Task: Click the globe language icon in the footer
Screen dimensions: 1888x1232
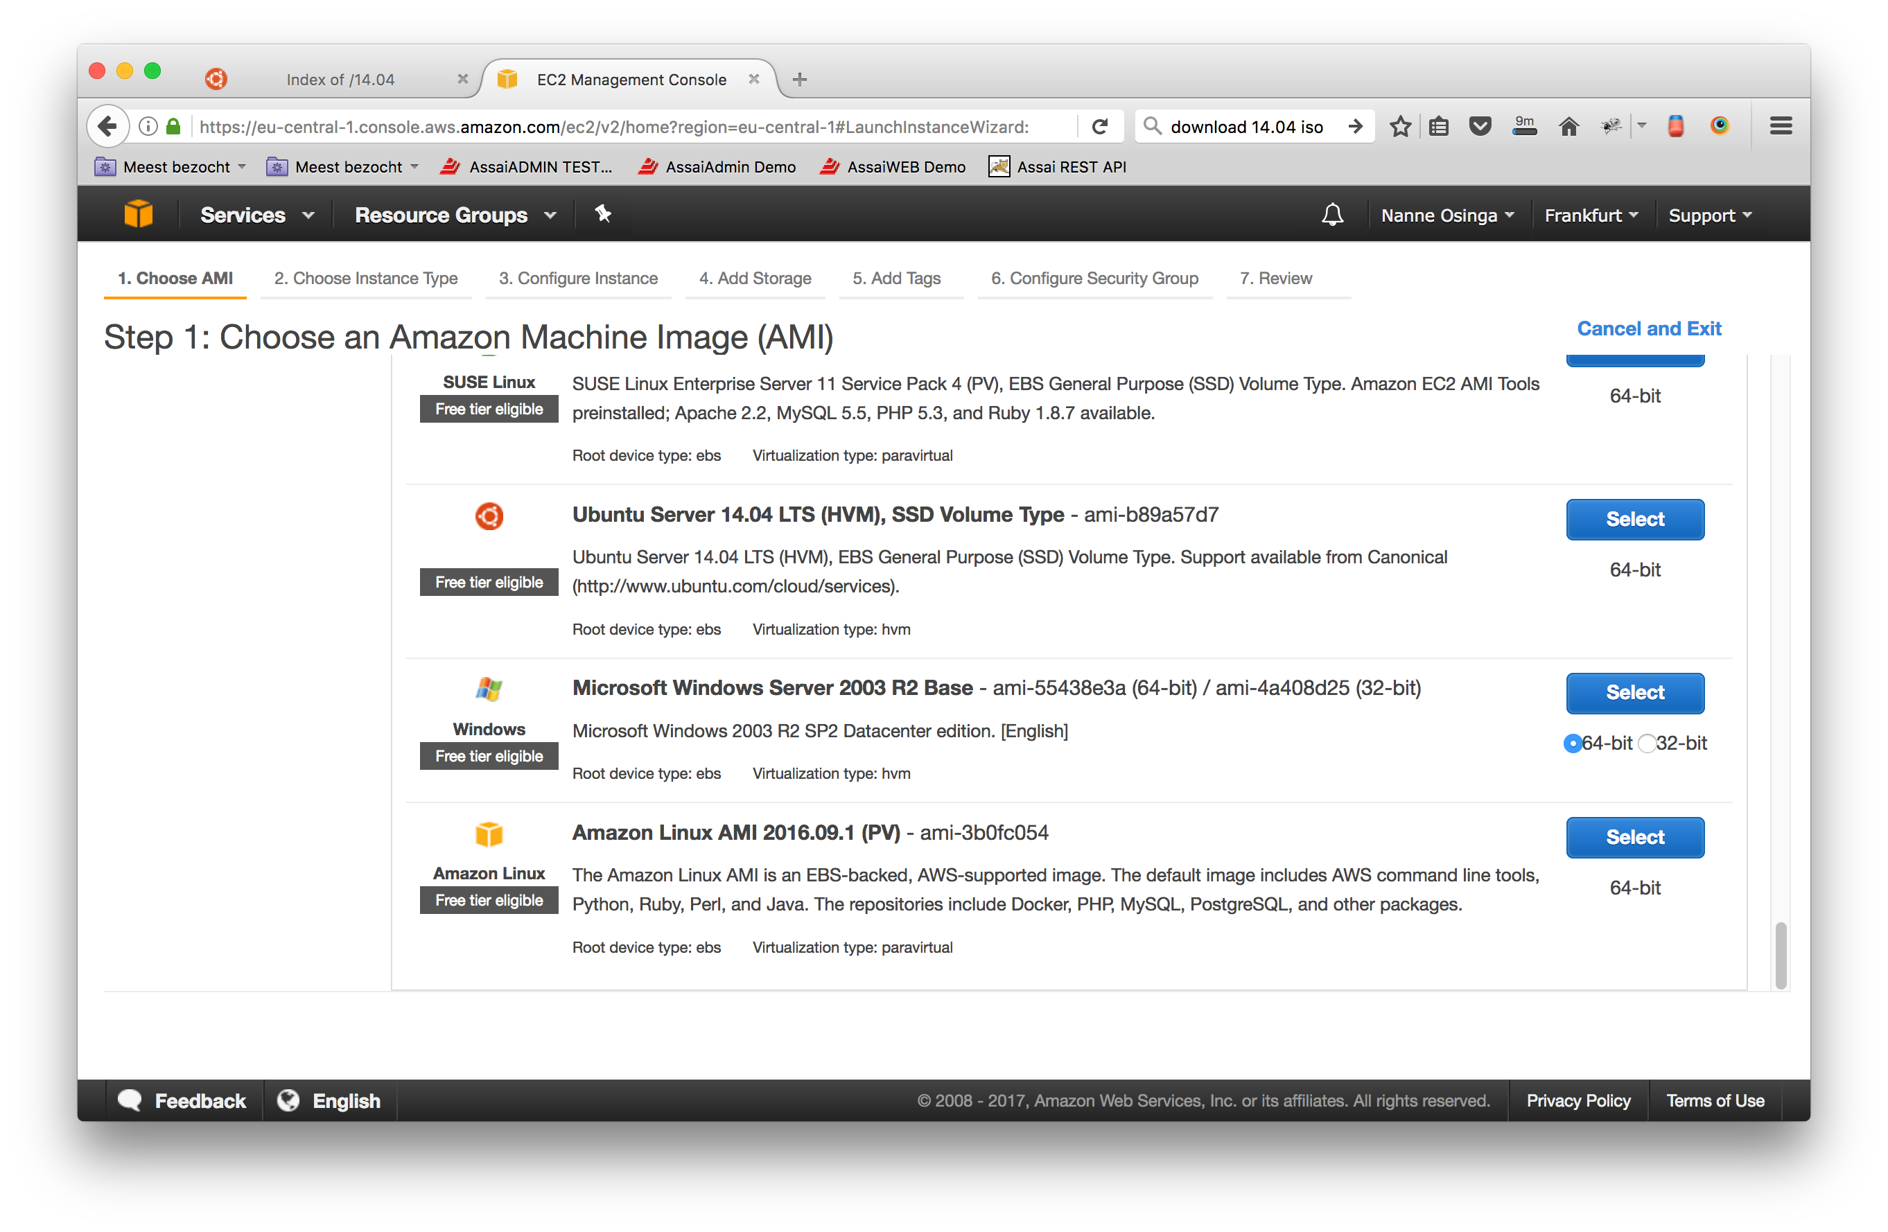Action: click(x=289, y=1100)
